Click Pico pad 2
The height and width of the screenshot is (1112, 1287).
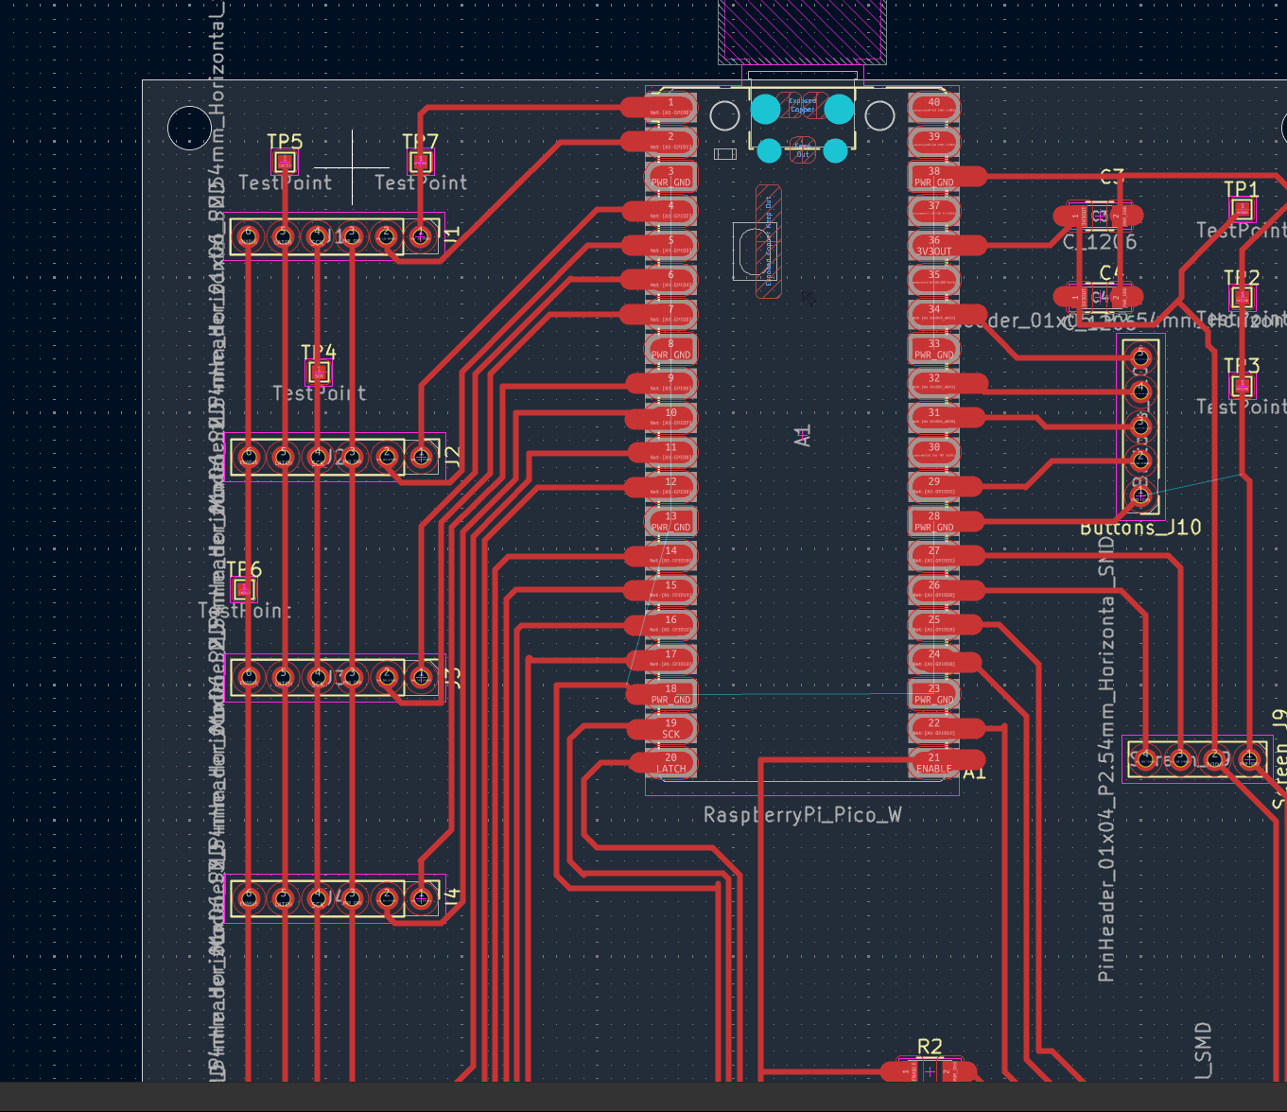[670, 142]
